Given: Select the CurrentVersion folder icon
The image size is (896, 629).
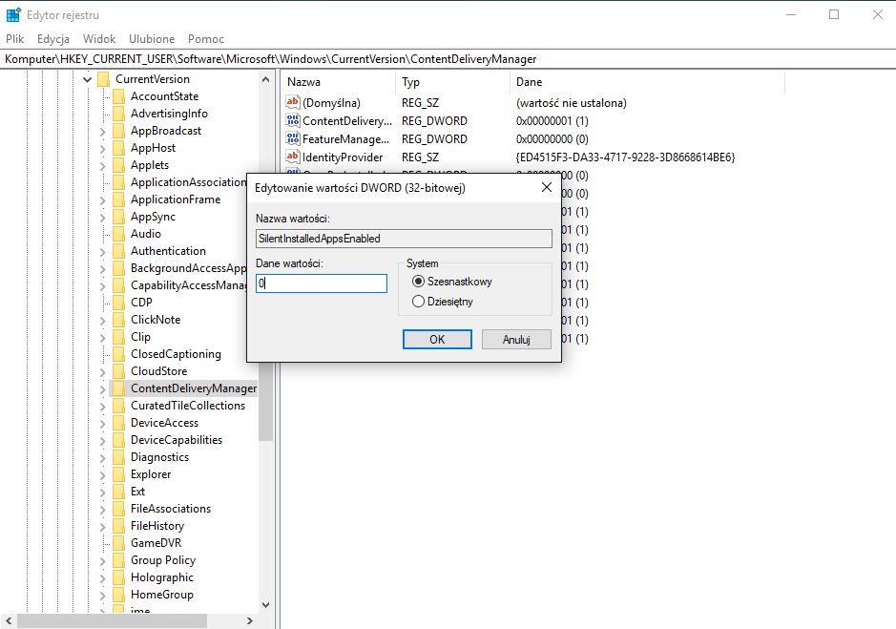Looking at the screenshot, I should click(x=103, y=79).
